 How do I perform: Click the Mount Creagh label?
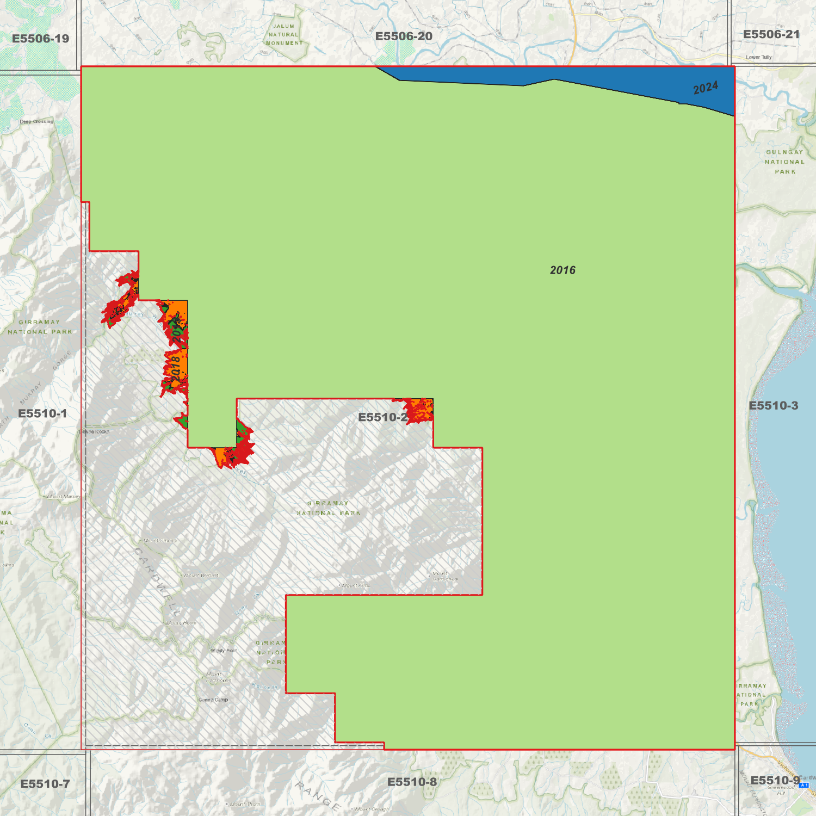pyautogui.click(x=372, y=809)
